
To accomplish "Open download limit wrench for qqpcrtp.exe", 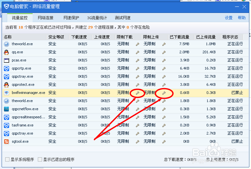I will click(138, 69).
